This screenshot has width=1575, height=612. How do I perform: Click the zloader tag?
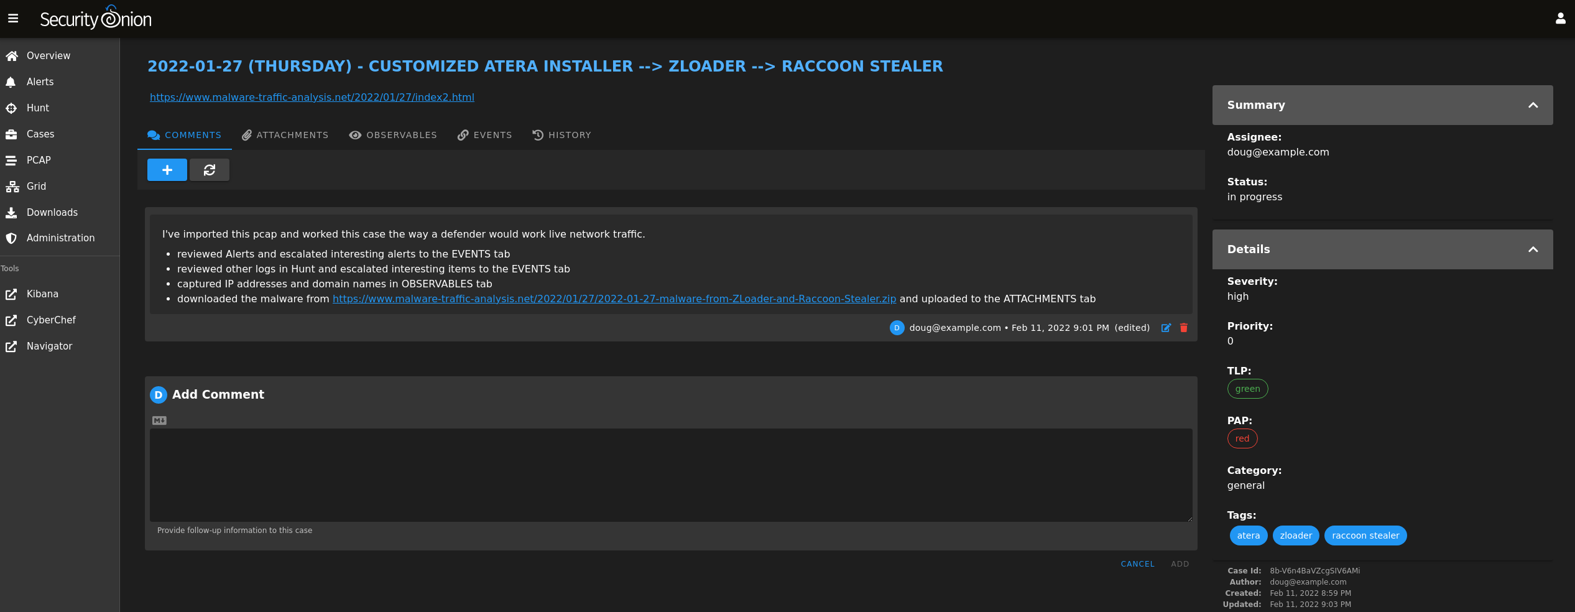(x=1296, y=535)
